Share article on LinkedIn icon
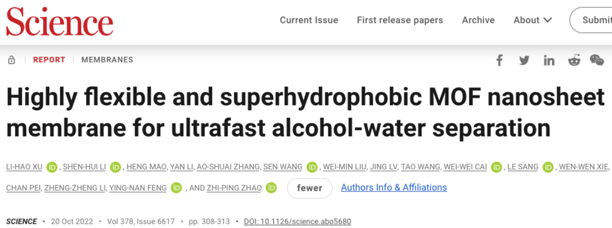The width and height of the screenshot is (612, 228). pyautogui.click(x=549, y=60)
